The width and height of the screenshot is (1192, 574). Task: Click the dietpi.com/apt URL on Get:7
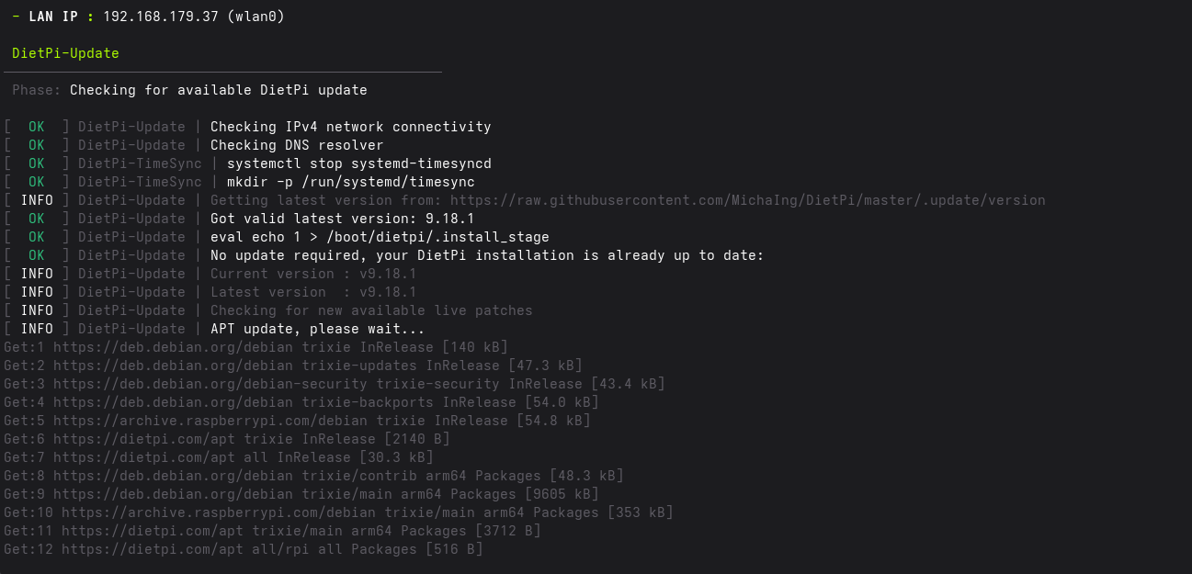click(131, 457)
